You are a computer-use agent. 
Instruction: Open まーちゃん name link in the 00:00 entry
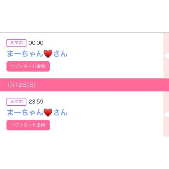pyautogui.click(x=25, y=54)
